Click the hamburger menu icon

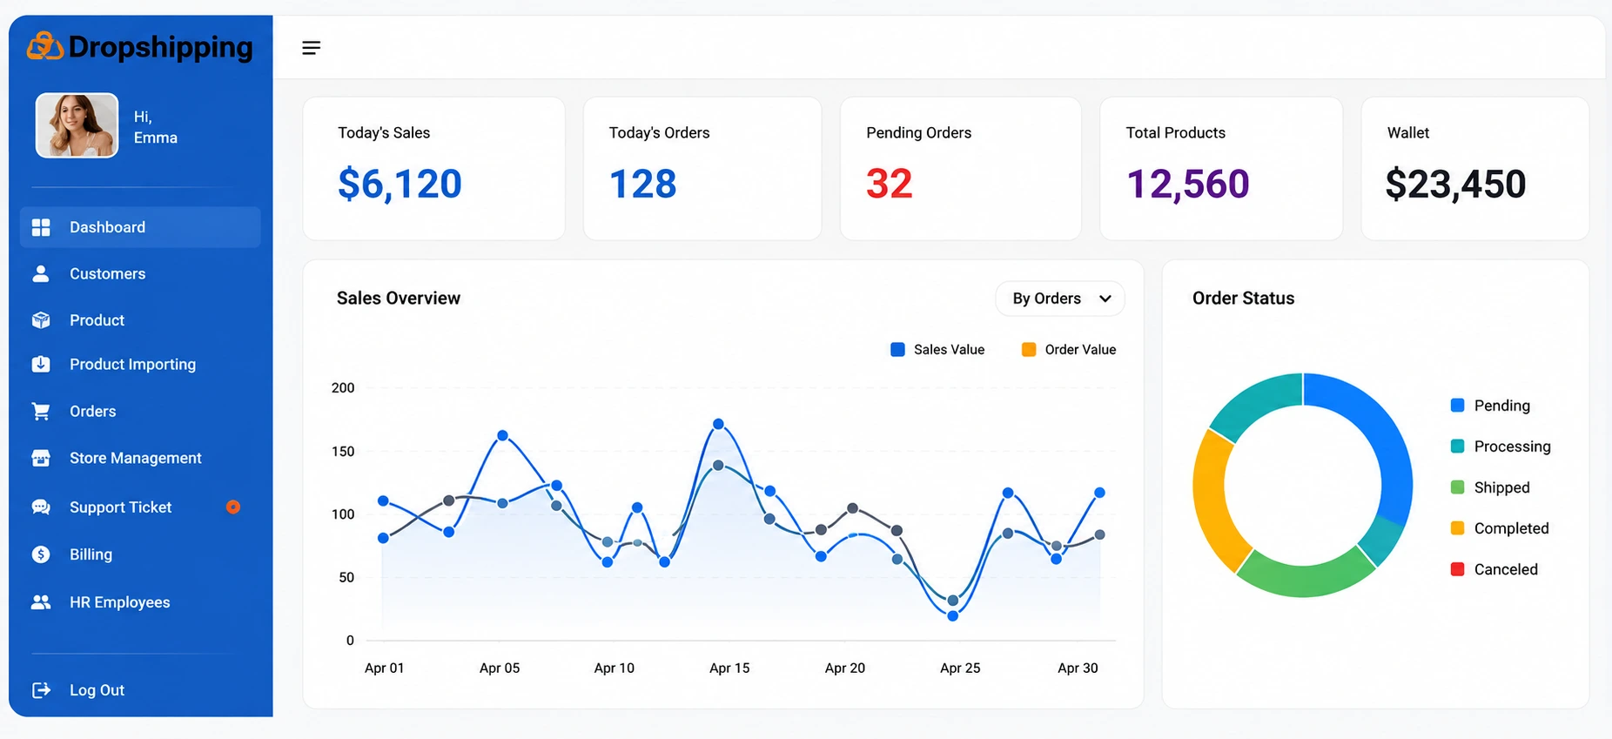click(311, 48)
